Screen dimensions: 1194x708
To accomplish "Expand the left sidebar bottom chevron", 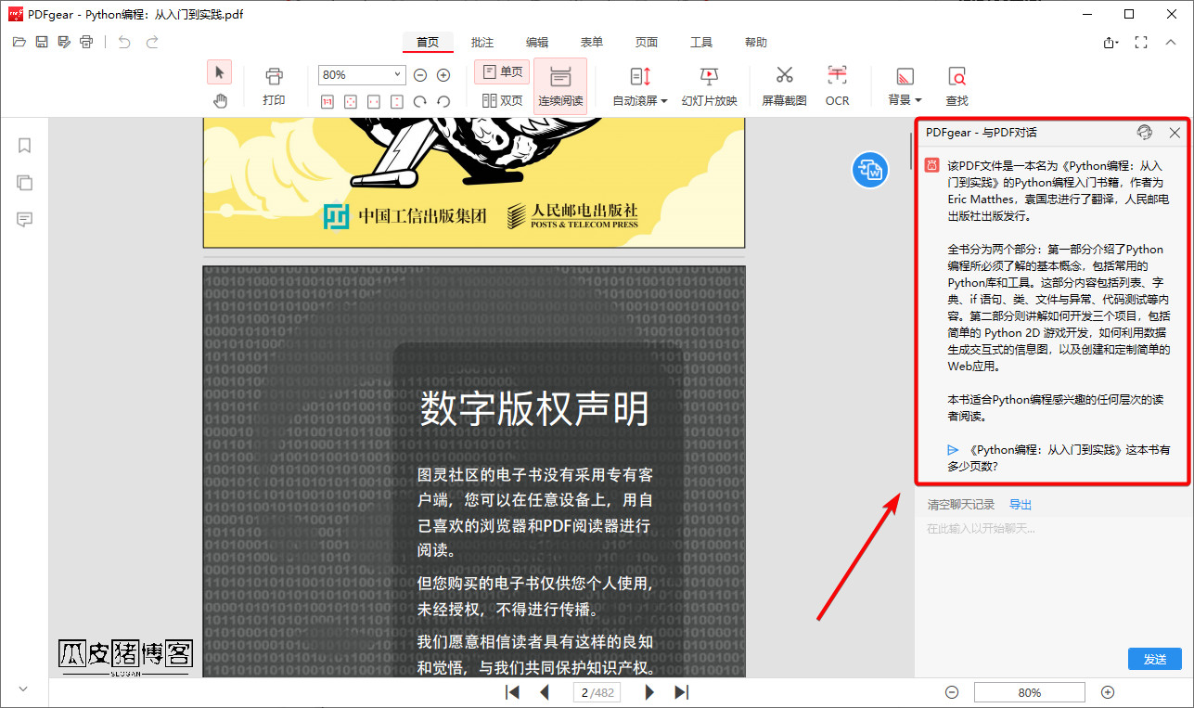I will click(24, 689).
